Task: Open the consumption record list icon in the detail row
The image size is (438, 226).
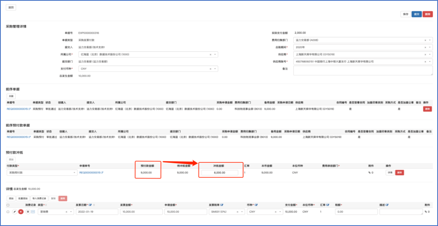Action: click(28, 212)
